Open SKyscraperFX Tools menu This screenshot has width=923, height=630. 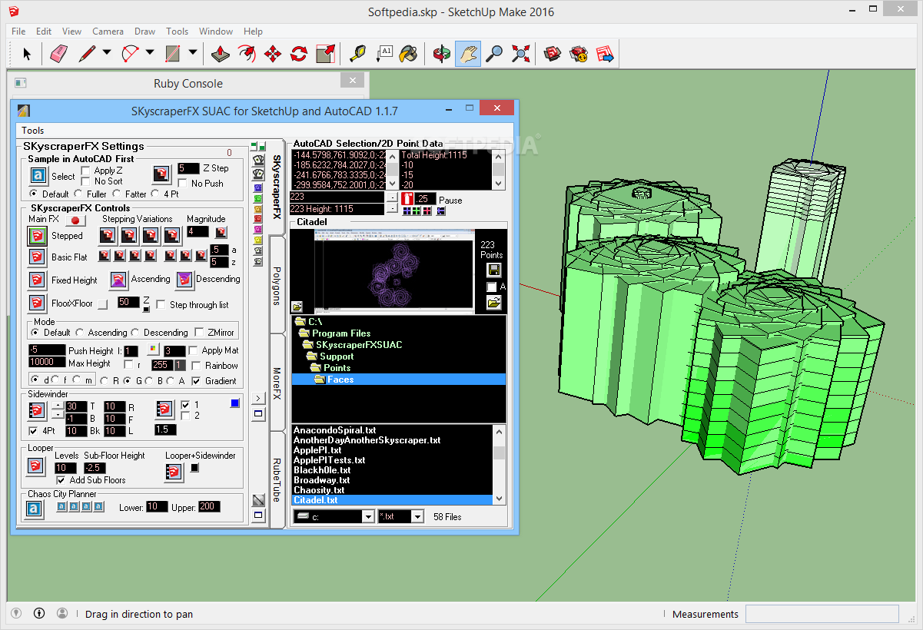click(x=33, y=131)
